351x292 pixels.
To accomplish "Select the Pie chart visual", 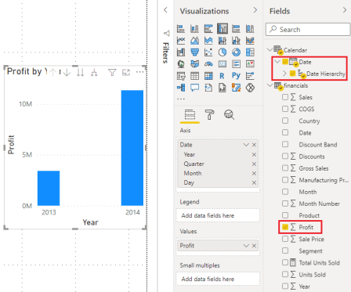I will [223, 52].
